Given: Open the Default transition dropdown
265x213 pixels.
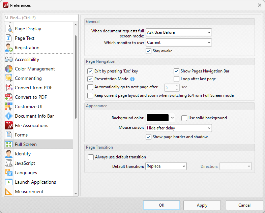Looking at the screenshot, I should point(166,166).
